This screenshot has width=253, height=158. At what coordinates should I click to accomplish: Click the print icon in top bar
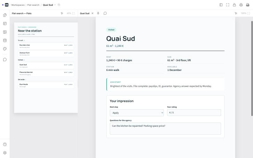point(241,5)
